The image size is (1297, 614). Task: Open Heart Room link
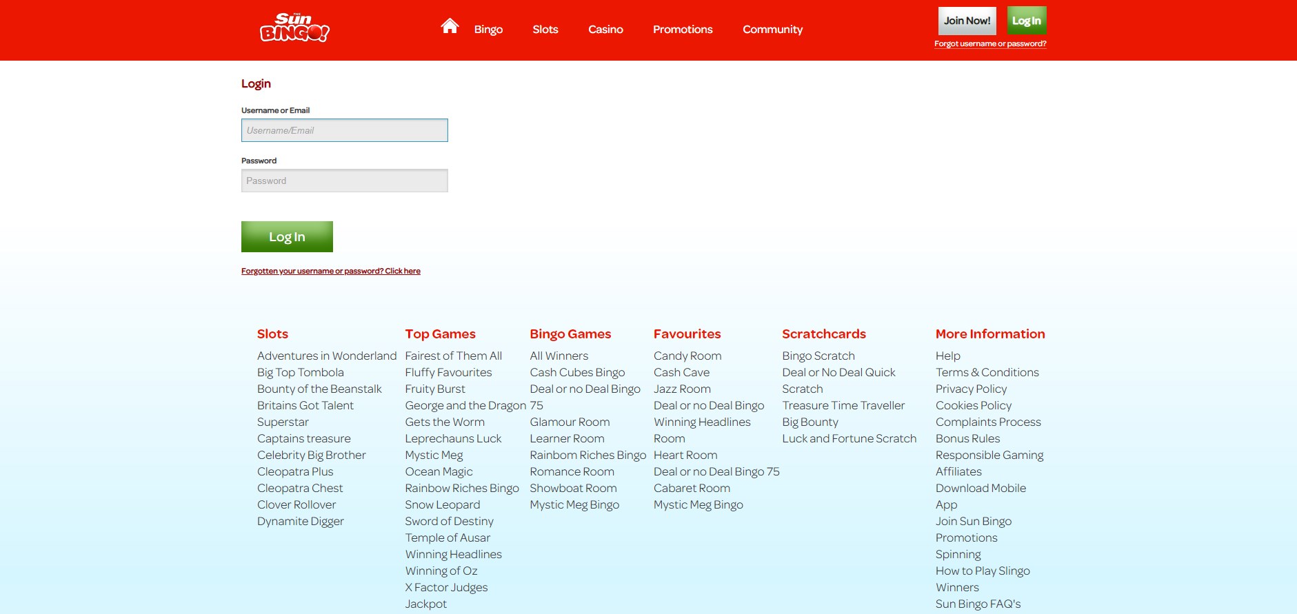tap(685, 455)
